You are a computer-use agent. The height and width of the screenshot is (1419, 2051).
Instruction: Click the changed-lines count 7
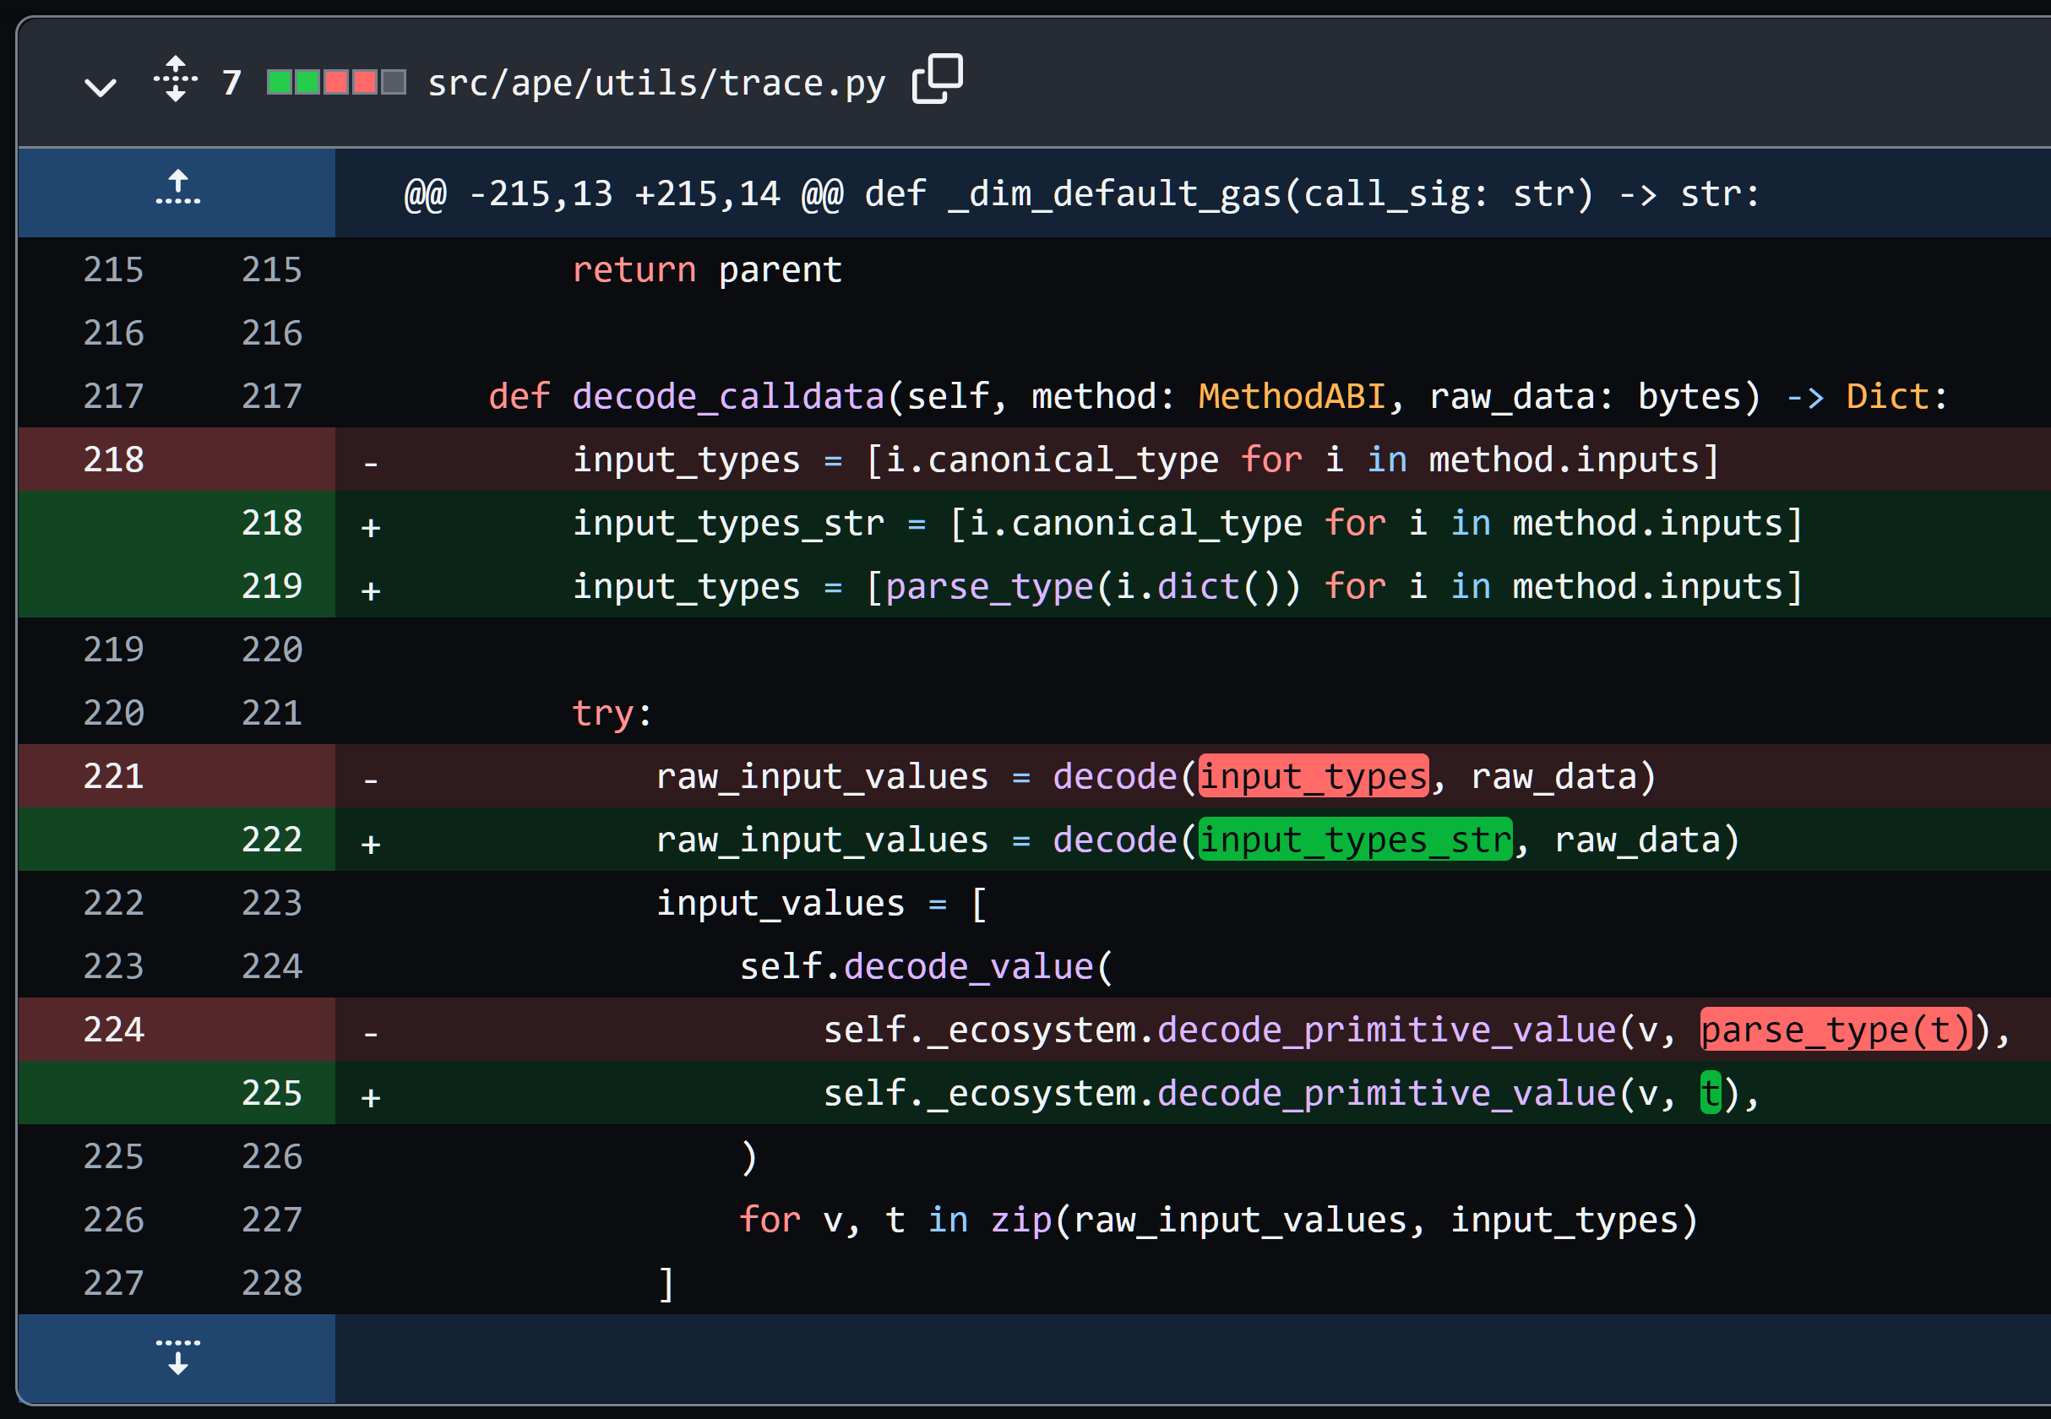pos(232,83)
